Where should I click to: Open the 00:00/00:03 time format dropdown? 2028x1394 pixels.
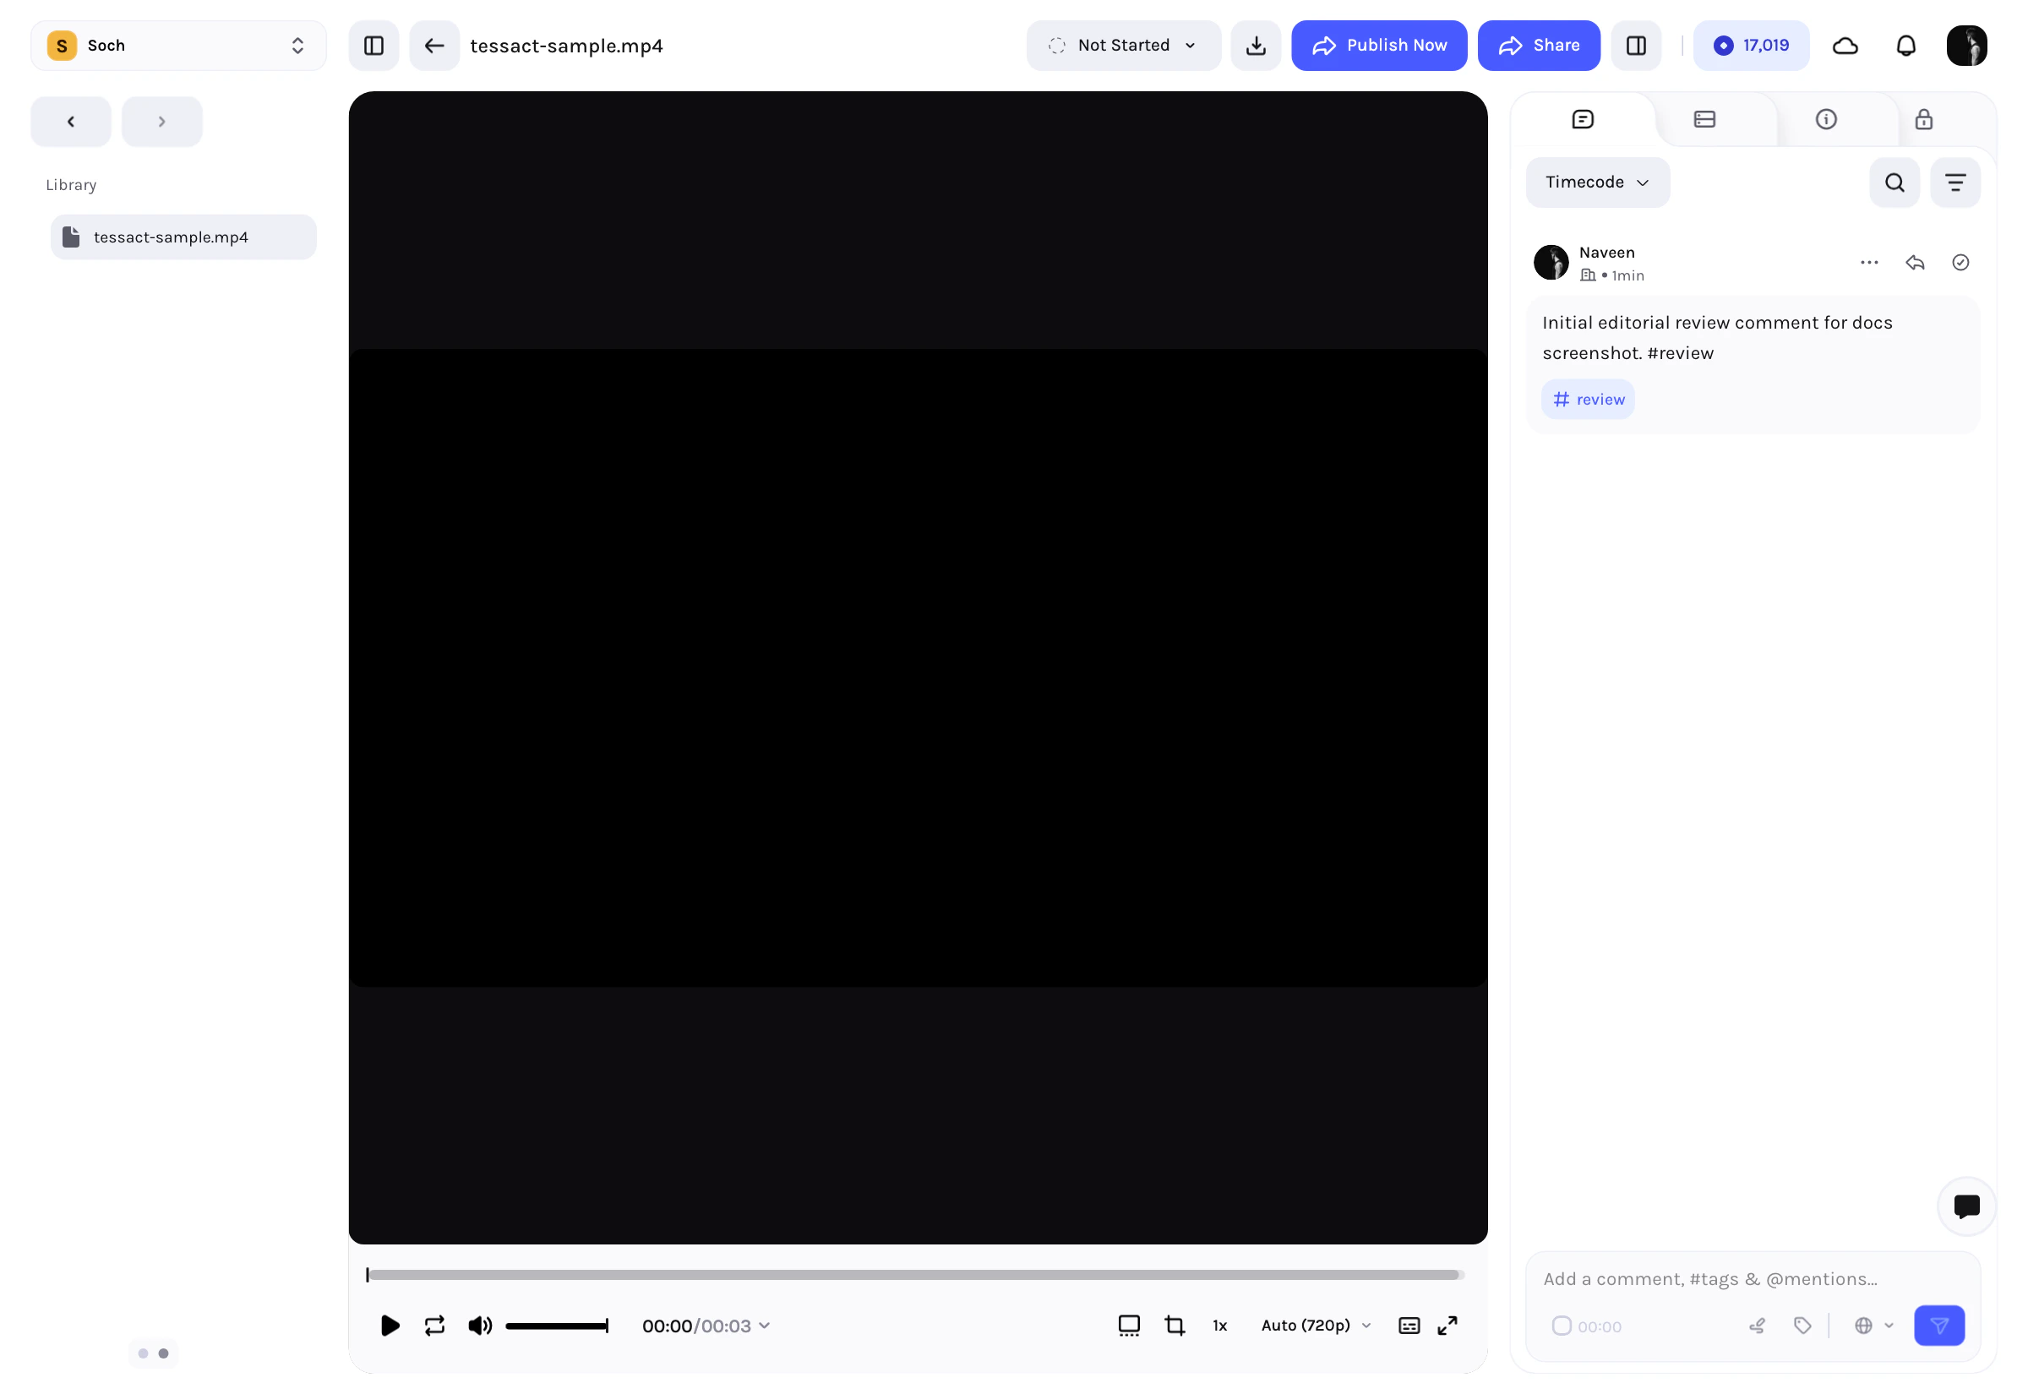click(x=706, y=1326)
